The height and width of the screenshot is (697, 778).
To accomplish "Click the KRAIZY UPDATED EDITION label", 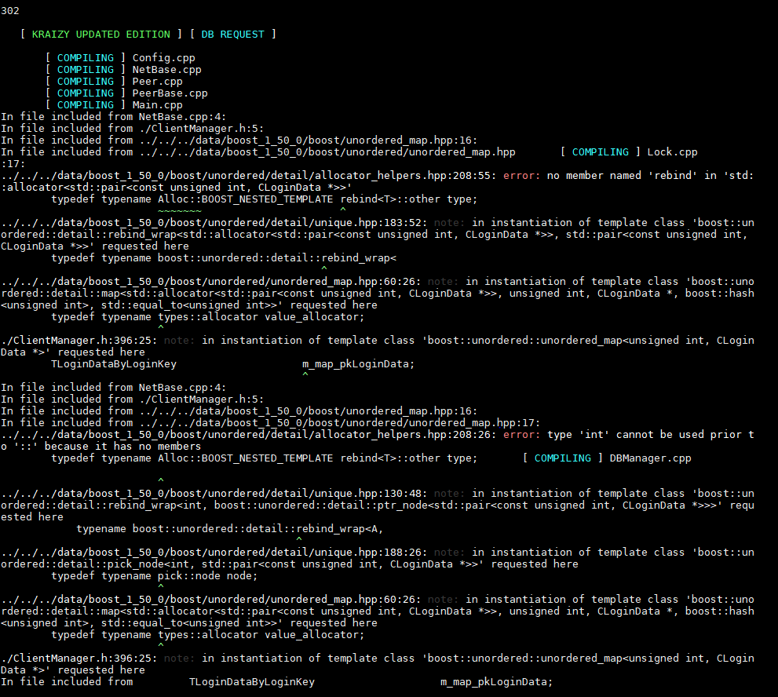I will coord(100,34).
